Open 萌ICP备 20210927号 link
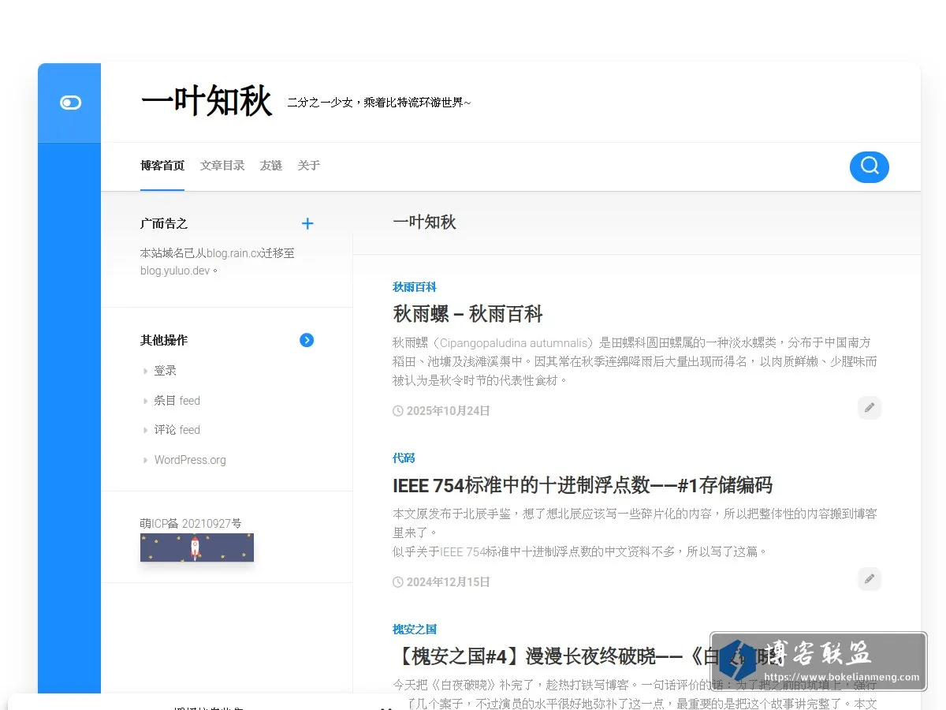946x710 pixels. pos(191,523)
